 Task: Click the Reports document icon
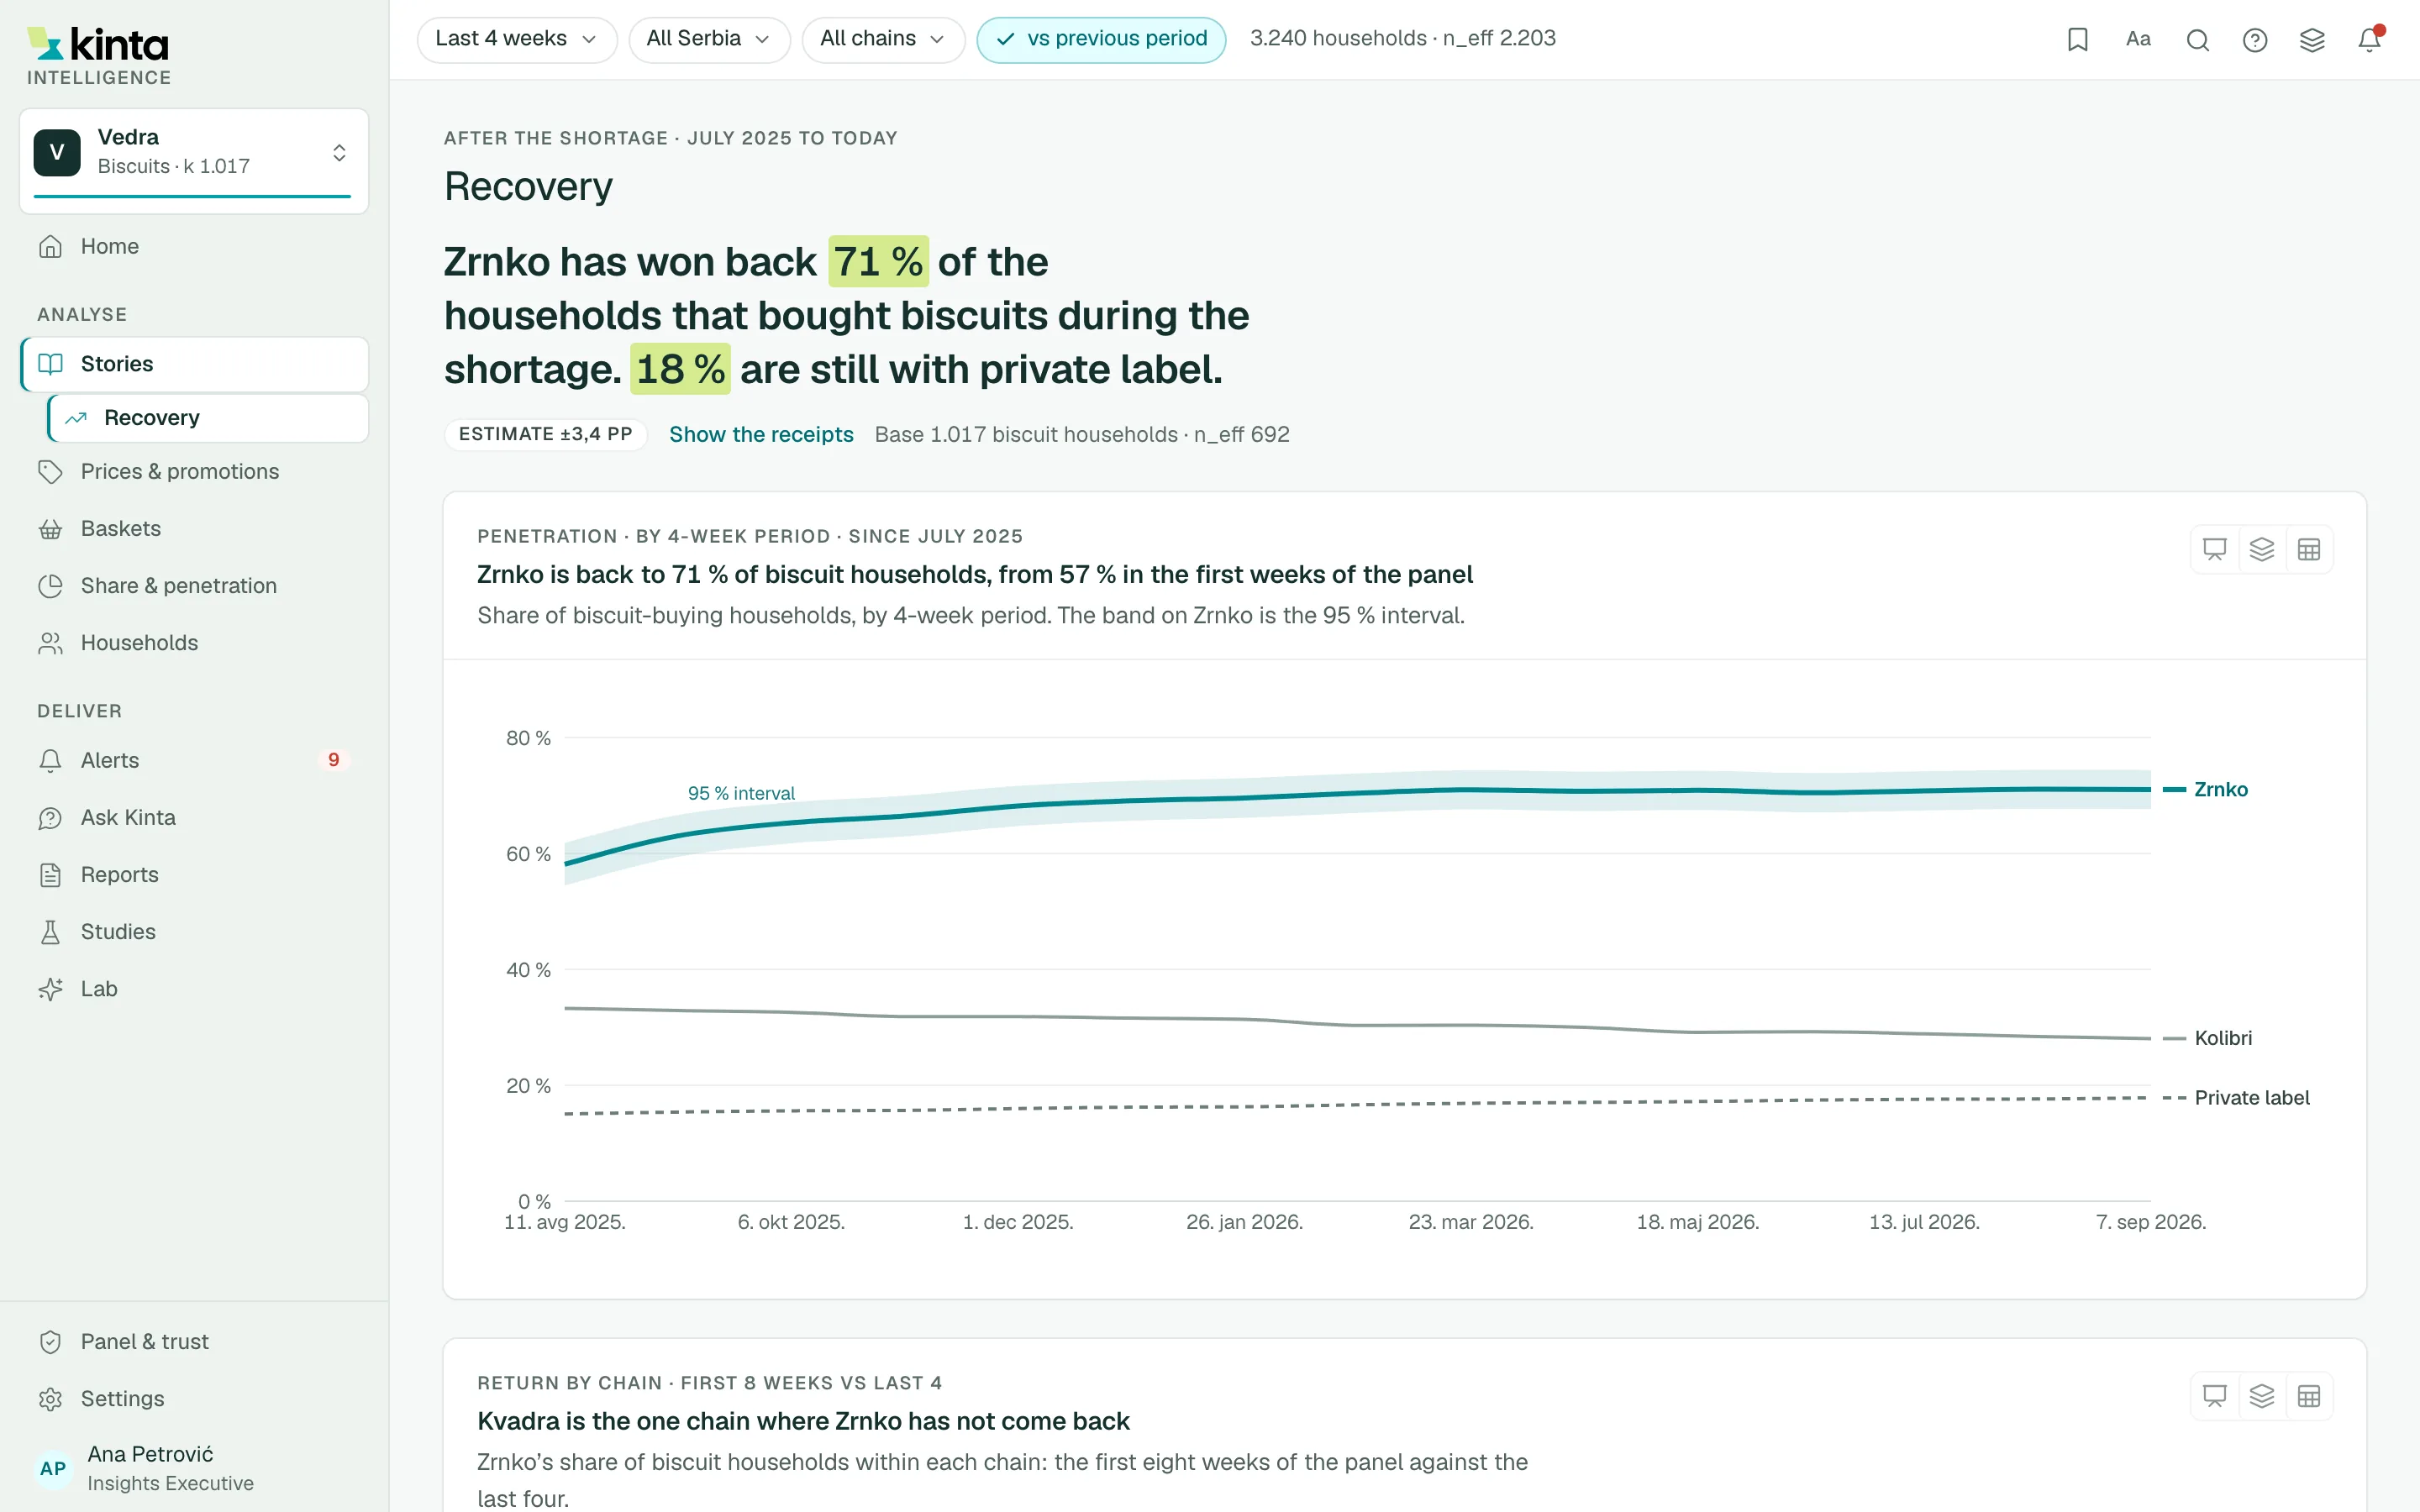50,875
